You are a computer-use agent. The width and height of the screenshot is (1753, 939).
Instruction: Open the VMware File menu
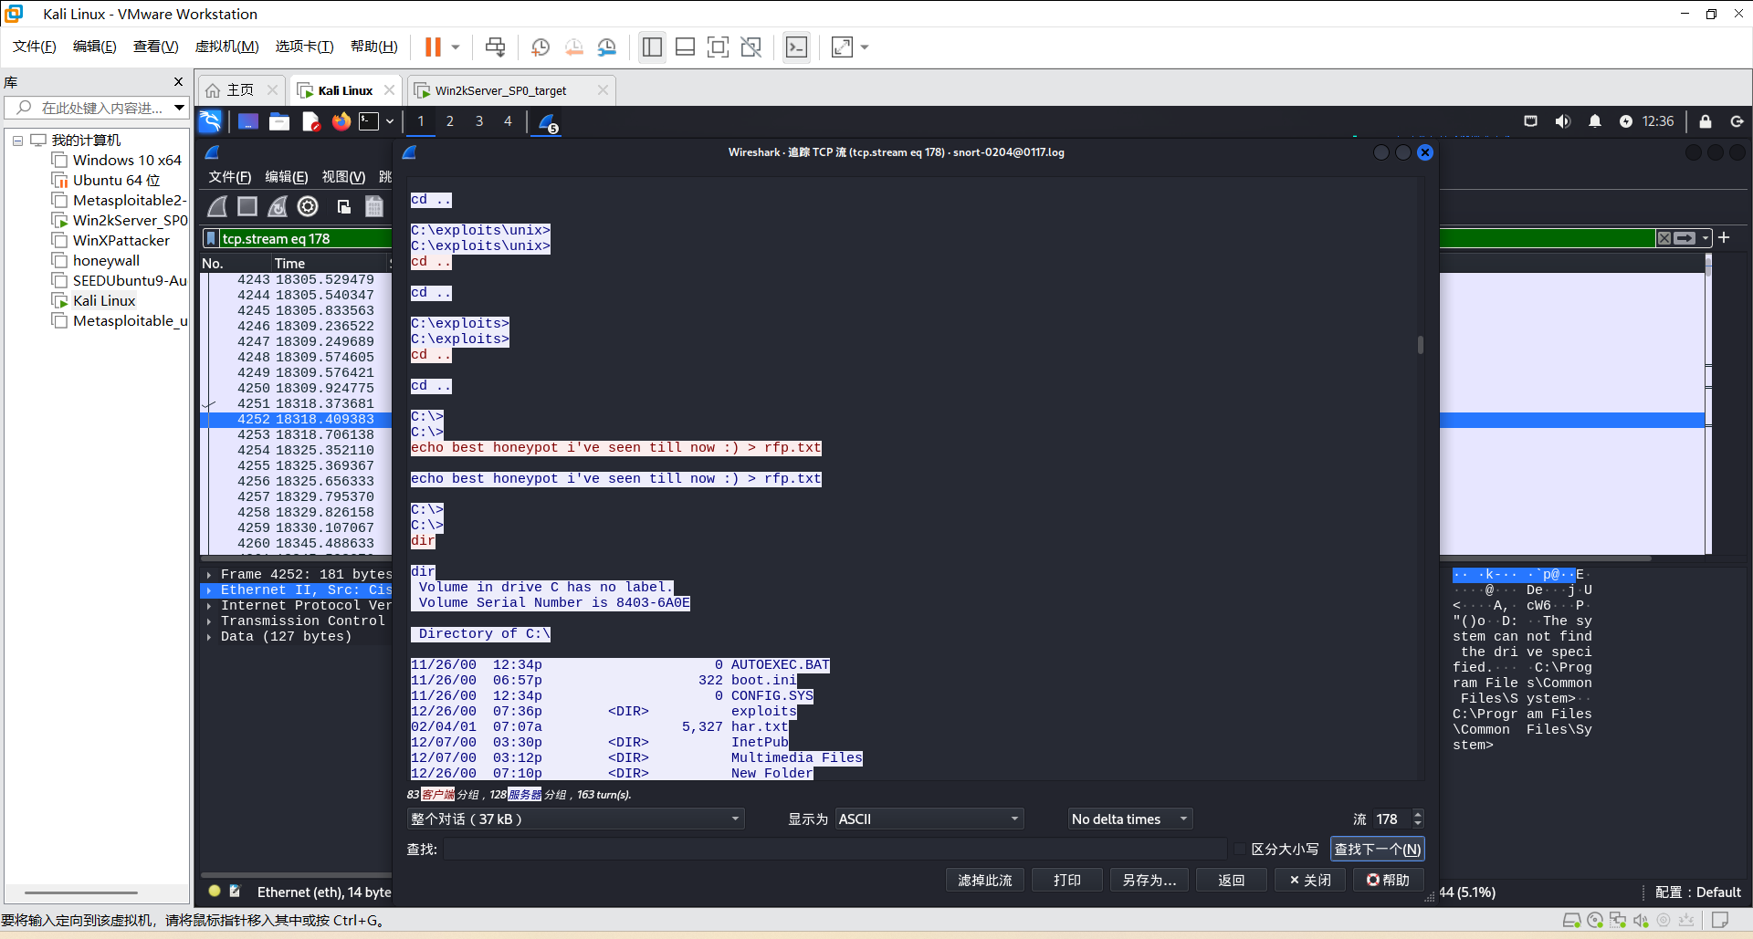[x=34, y=47]
